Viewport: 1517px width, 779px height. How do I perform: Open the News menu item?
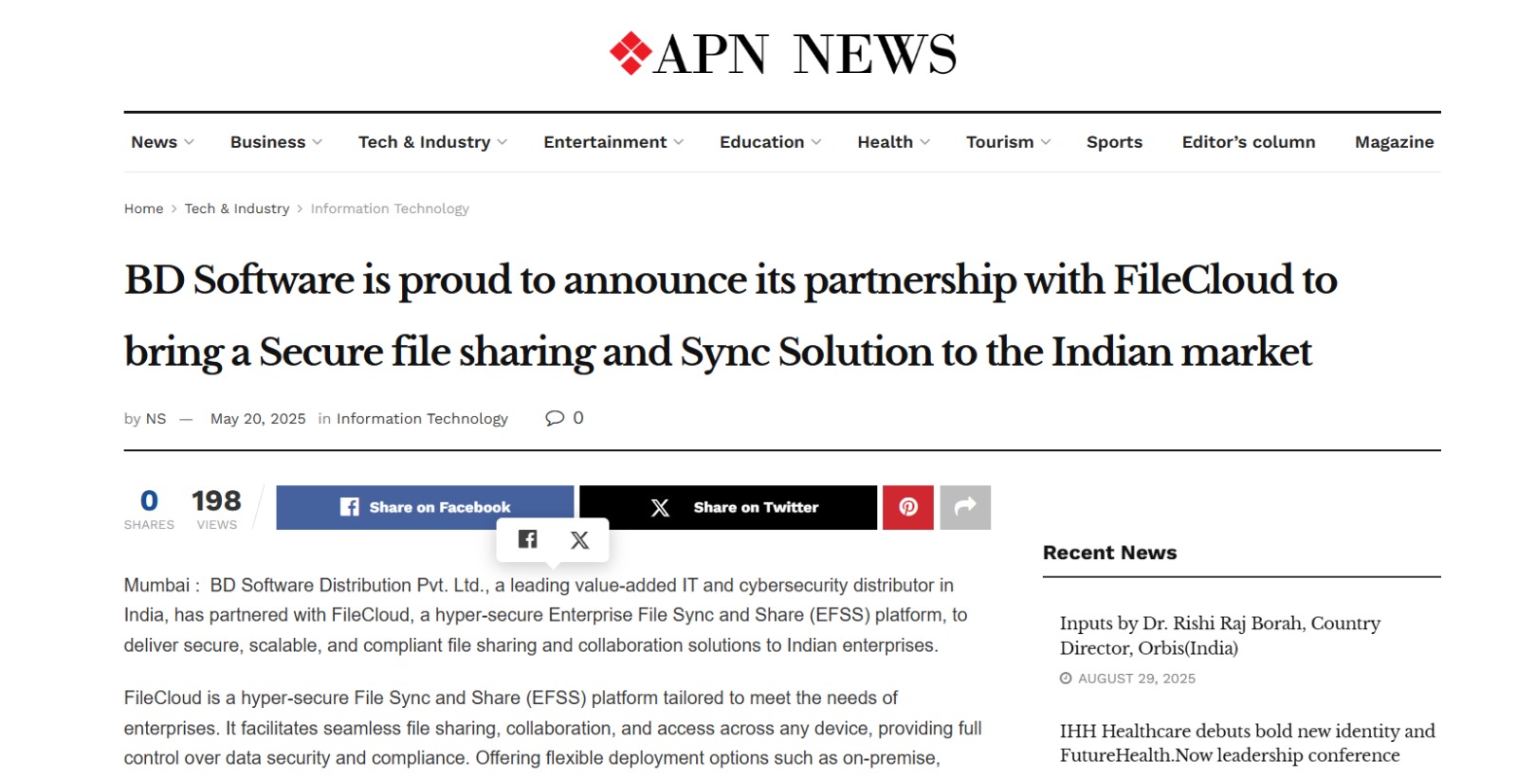[x=154, y=142]
